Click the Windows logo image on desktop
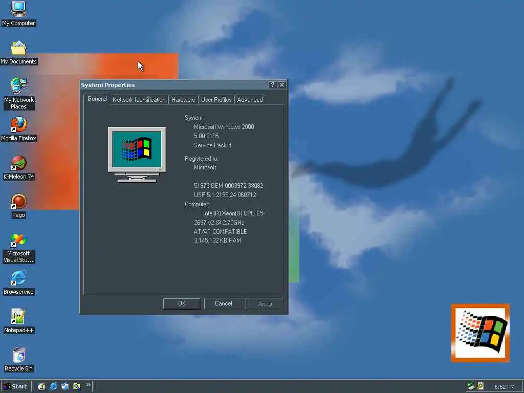524x393 pixels. [480, 333]
